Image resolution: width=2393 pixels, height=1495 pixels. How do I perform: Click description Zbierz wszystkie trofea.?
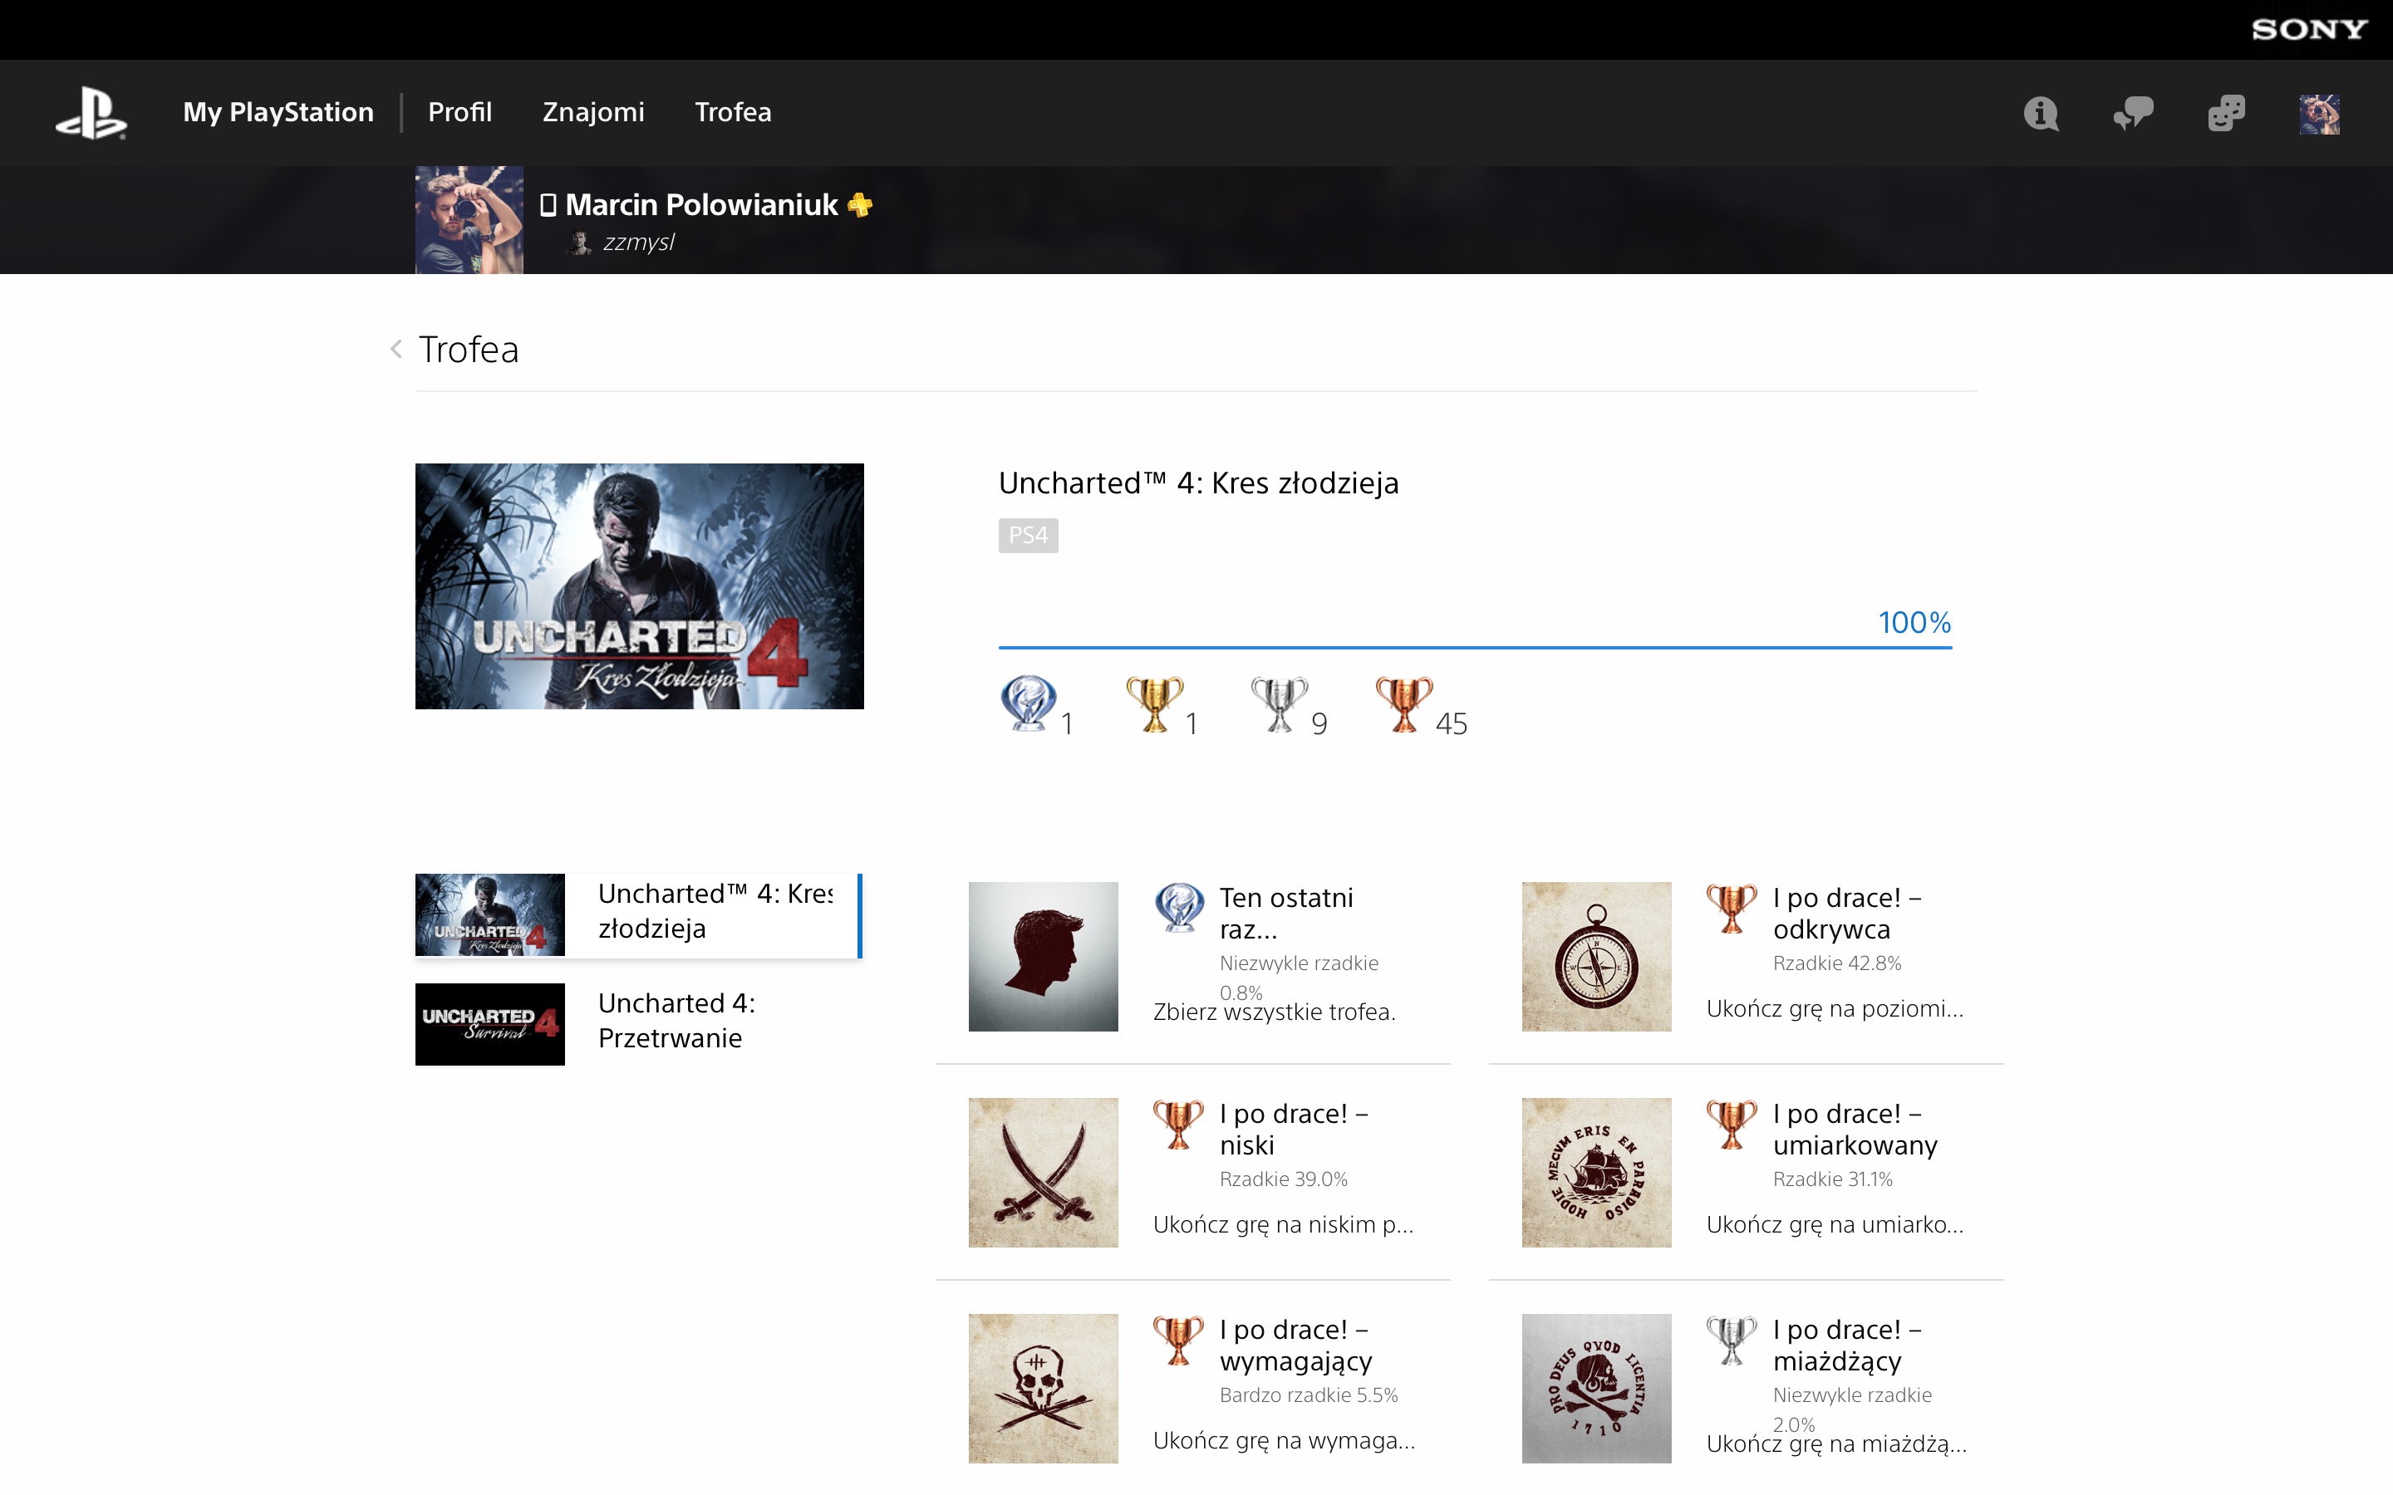[1275, 1012]
